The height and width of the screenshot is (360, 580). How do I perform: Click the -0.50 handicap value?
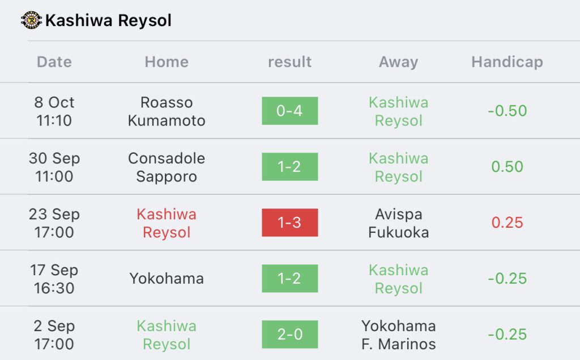507,111
